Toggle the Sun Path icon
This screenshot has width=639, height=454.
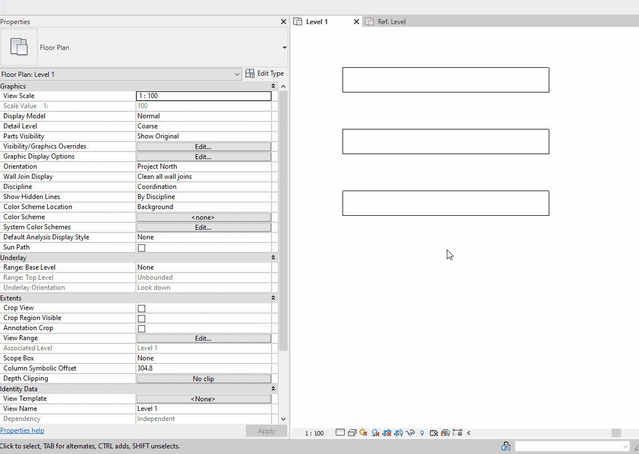363,433
